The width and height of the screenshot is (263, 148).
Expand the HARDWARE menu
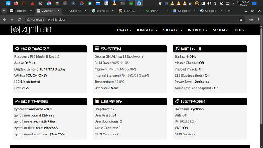147,30
